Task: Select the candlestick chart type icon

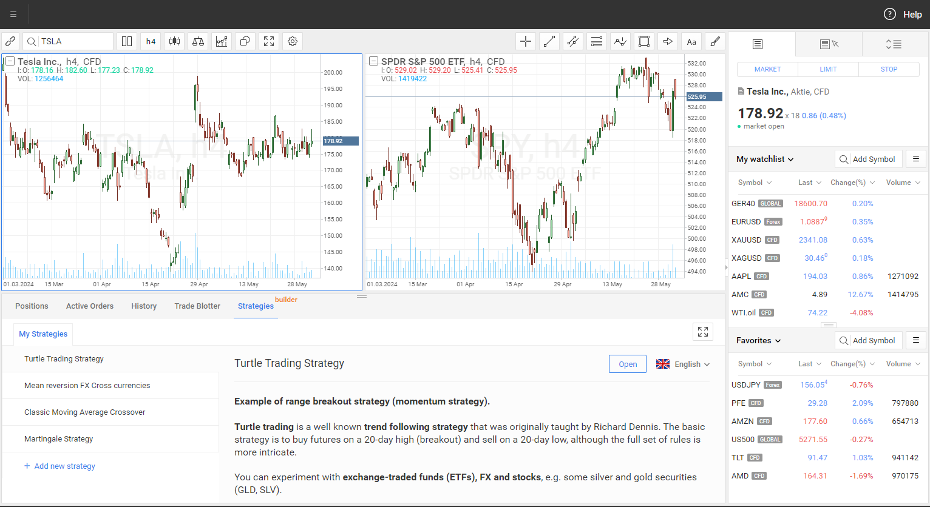Action: (x=174, y=41)
